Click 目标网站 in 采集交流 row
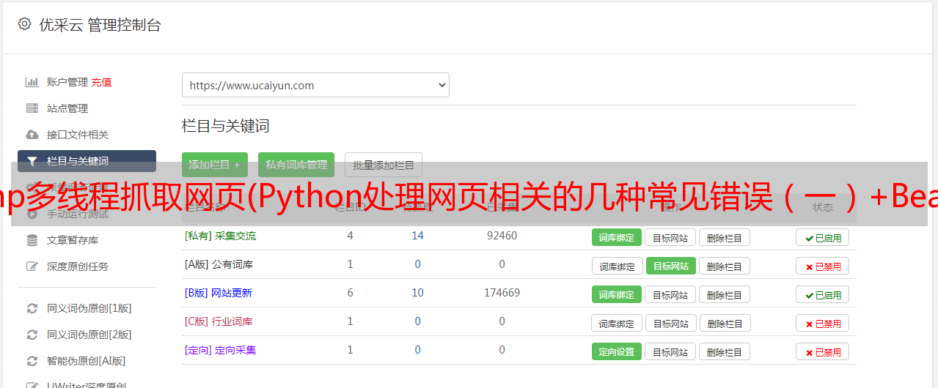 click(x=670, y=237)
